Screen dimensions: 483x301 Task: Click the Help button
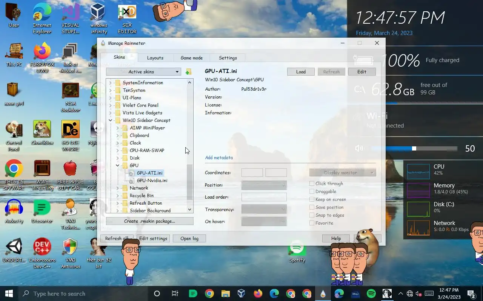tap(336, 239)
